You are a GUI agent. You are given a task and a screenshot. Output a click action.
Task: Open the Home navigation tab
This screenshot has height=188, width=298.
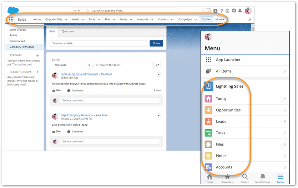click(x=37, y=19)
